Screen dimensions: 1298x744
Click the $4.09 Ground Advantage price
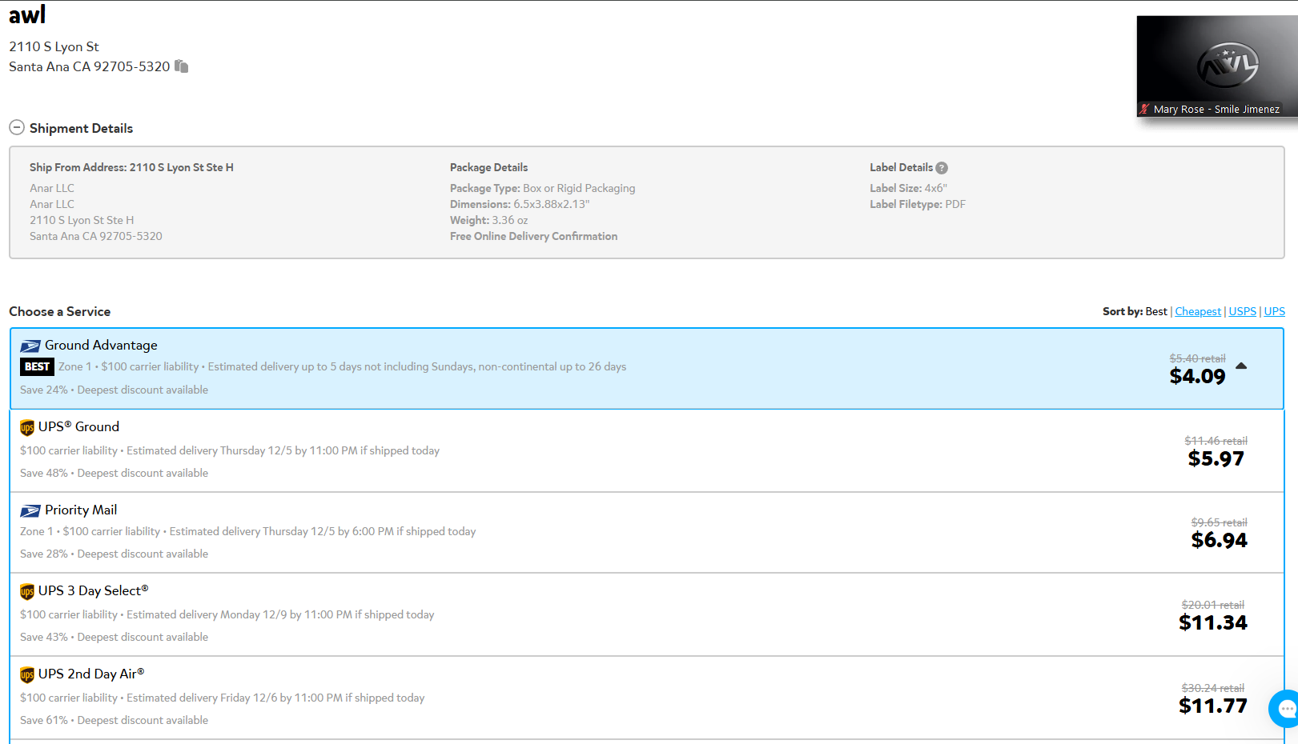[x=1197, y=376]
